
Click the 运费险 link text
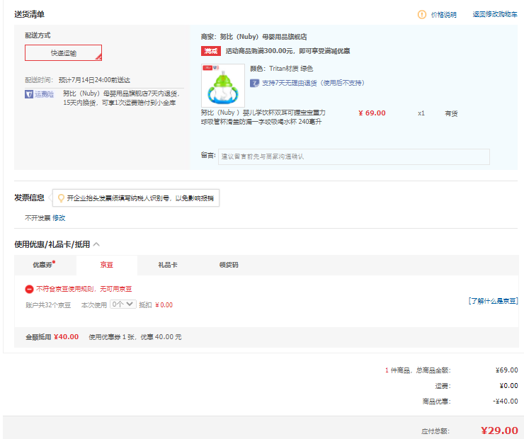[x=44, y=93]
